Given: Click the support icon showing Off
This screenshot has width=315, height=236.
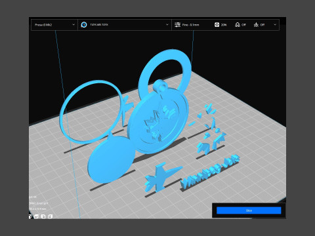Looking at the screenshot, I should [238, 25].
